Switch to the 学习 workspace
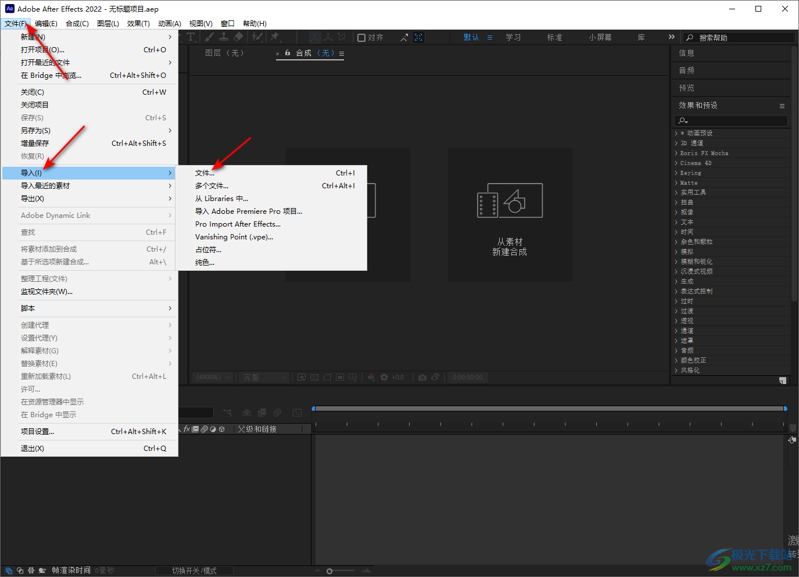This screenshot has width=799, height=577. pos(513,37)
